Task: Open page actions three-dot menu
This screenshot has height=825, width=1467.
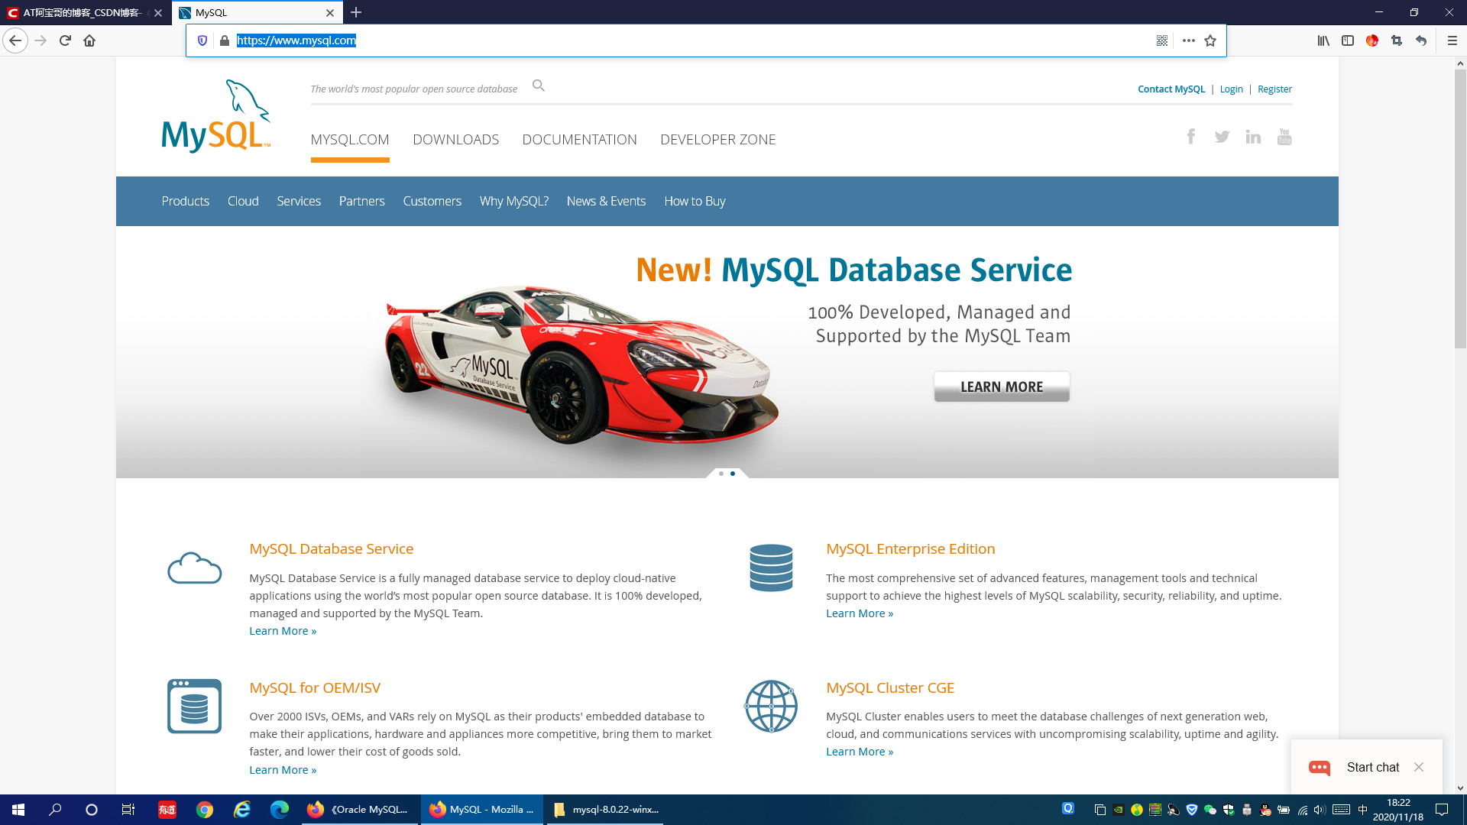Action: click(x=1188, y=40)
